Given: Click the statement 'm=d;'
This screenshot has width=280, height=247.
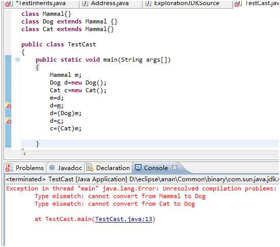Looking at the screenshot, I should click(x=57, y=98).
